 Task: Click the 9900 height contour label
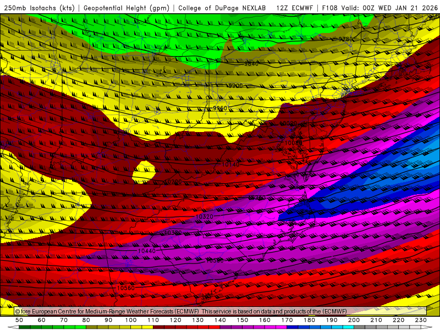click(x=235, y=86)
